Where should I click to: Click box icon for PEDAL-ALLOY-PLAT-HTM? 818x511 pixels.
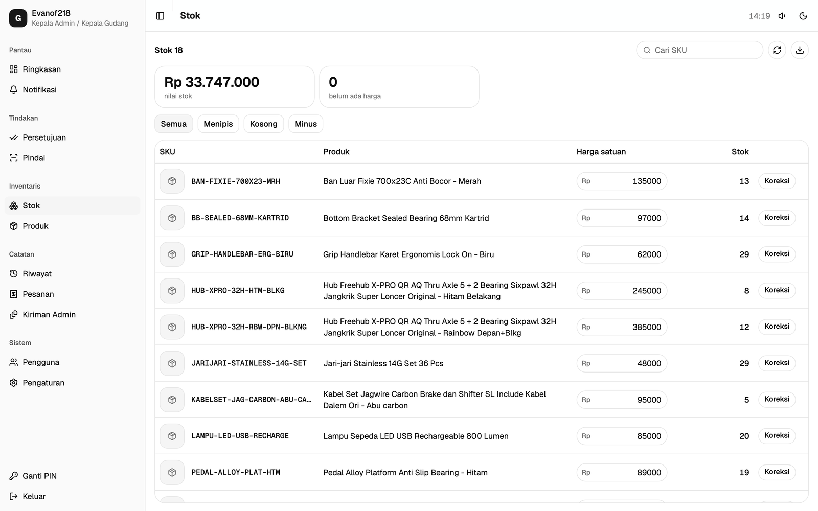172,472
